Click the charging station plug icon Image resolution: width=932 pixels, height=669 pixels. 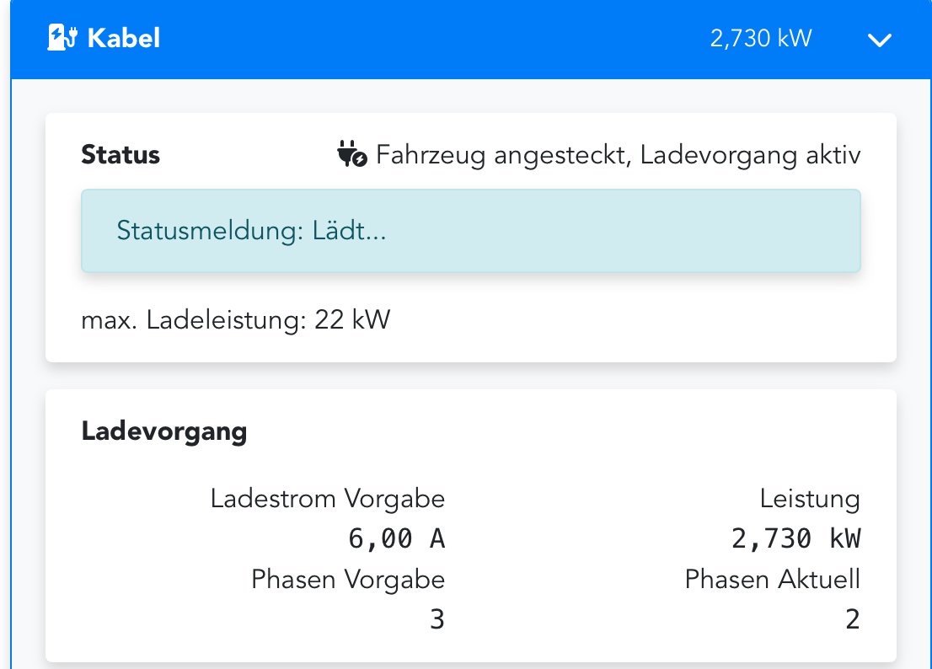coord(62,37)
